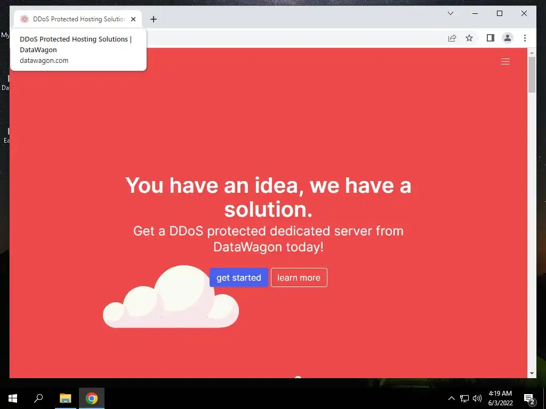This screenshot has width=546, height=409.
Task: Open Chrome's three-dot menu
Action: [x=525, y=38]
